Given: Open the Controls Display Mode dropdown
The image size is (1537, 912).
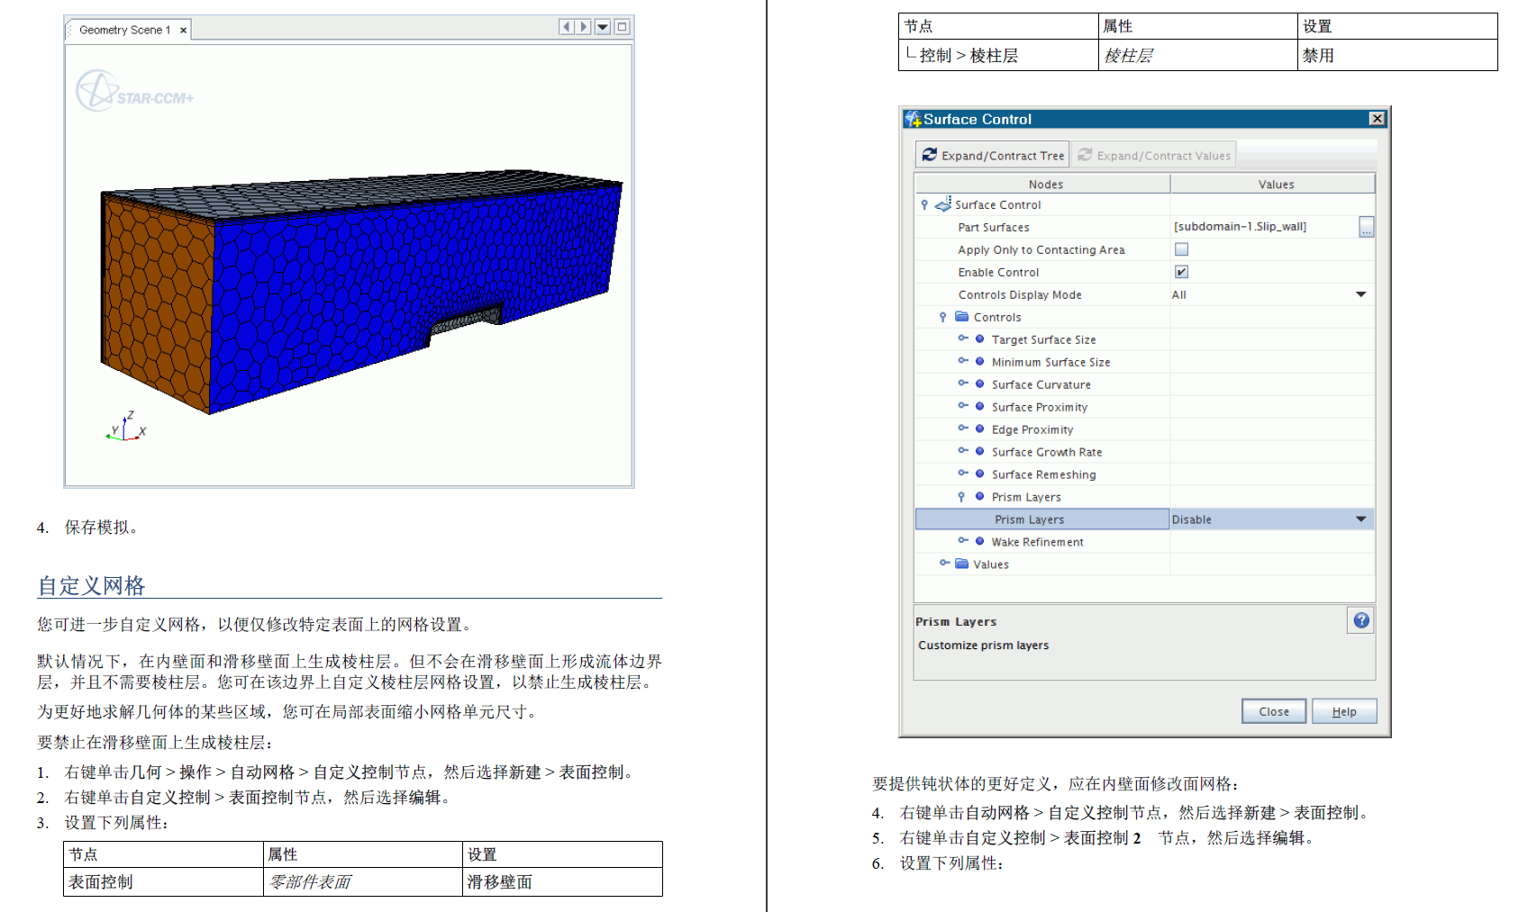Looking at the screenshot, I should [x=1361, y=294].
